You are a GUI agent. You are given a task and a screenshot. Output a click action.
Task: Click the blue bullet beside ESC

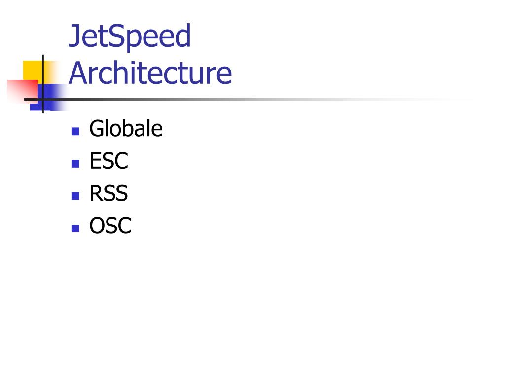point(75,164)
